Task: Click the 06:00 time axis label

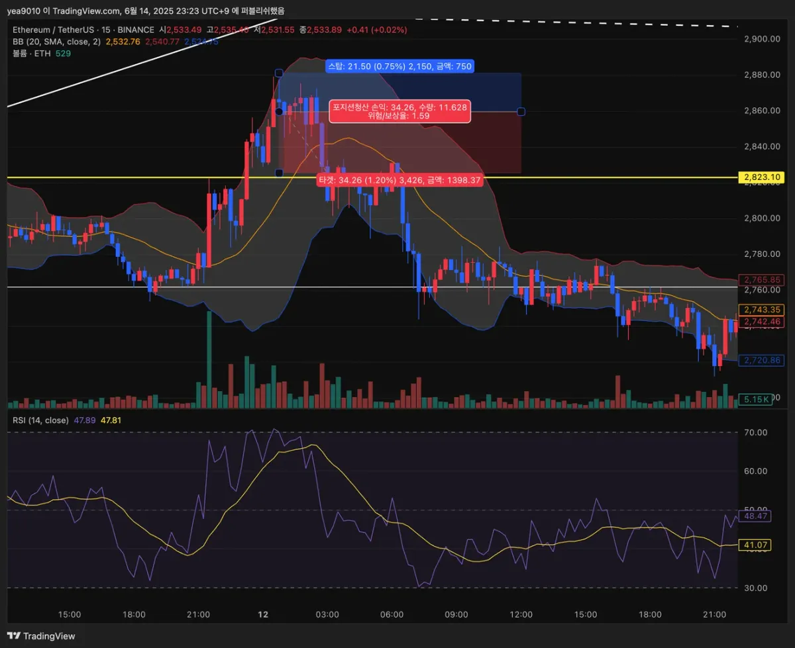Action: click(392, 615)
